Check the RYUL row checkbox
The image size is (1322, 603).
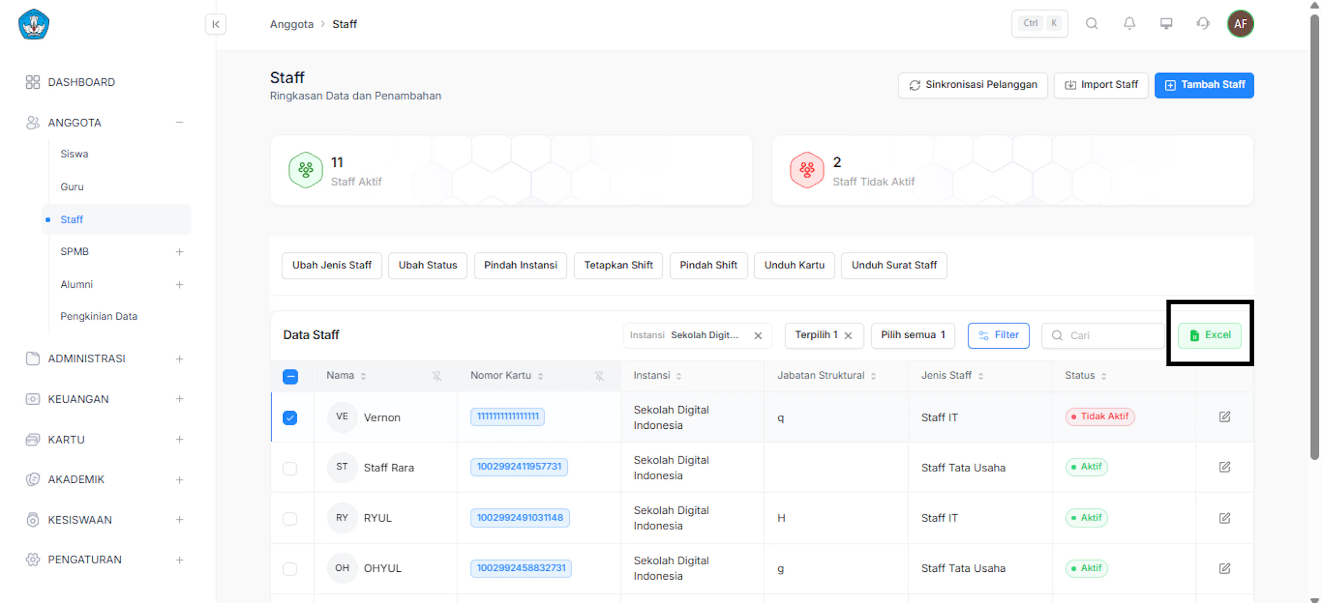coord(290,518)
